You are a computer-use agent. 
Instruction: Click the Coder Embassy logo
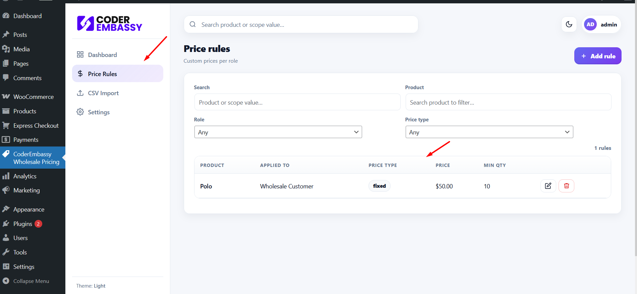pyautogui.click(x=110, y=23)
